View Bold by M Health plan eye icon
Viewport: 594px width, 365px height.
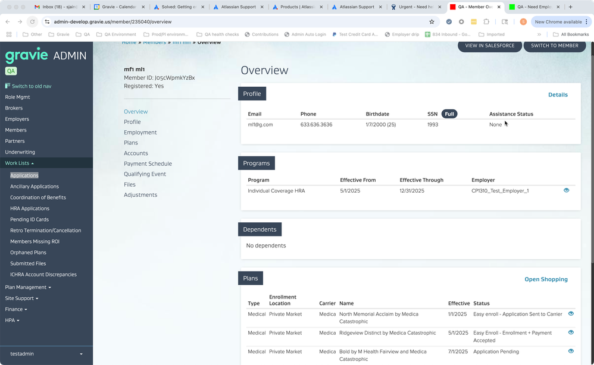571,351
